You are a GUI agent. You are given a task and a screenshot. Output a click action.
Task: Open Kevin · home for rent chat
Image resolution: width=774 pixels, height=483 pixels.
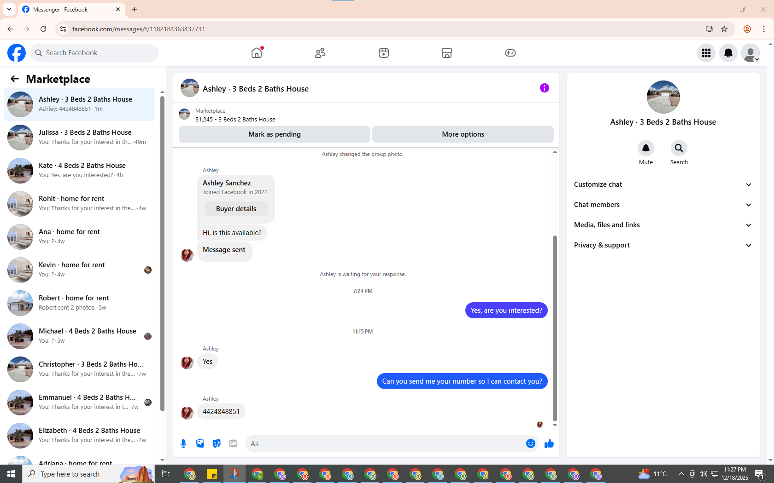(x=79, y=270)
